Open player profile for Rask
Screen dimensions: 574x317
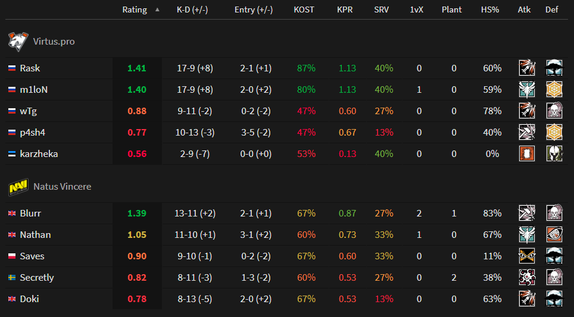(30, 68)
